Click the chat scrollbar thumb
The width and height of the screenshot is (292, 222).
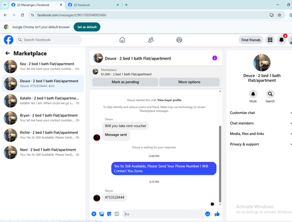[220, 164]
